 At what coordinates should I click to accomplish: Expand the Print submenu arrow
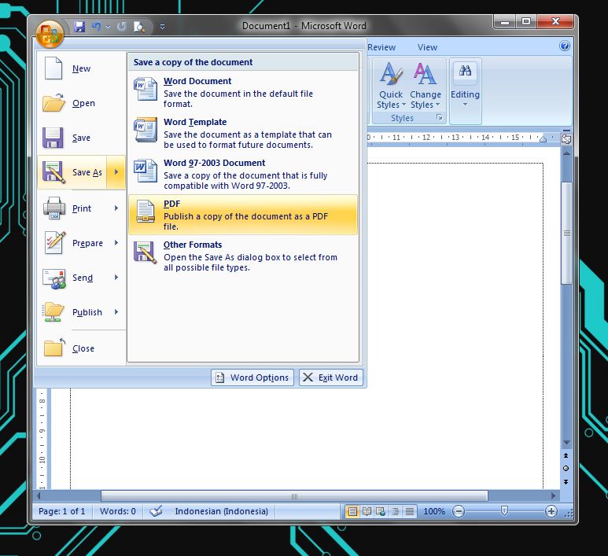click(x=116, y=208)
